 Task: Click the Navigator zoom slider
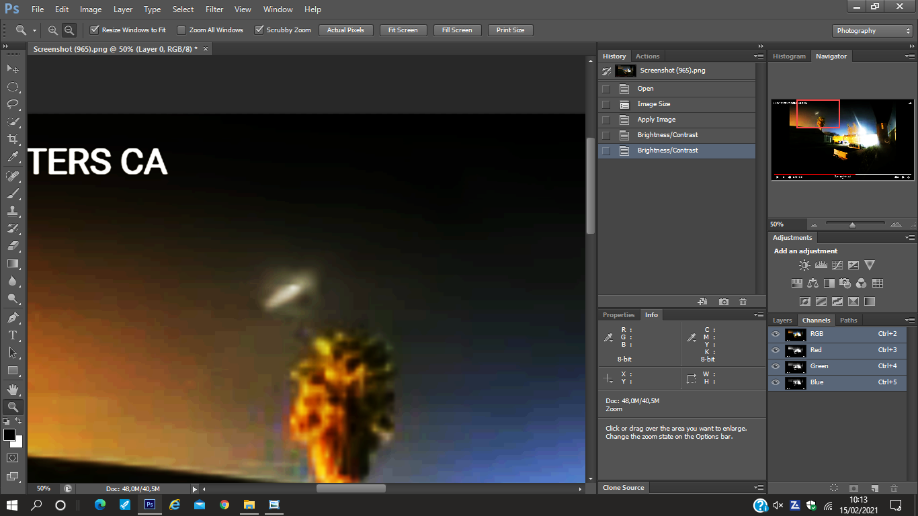[x=852, y=224]
